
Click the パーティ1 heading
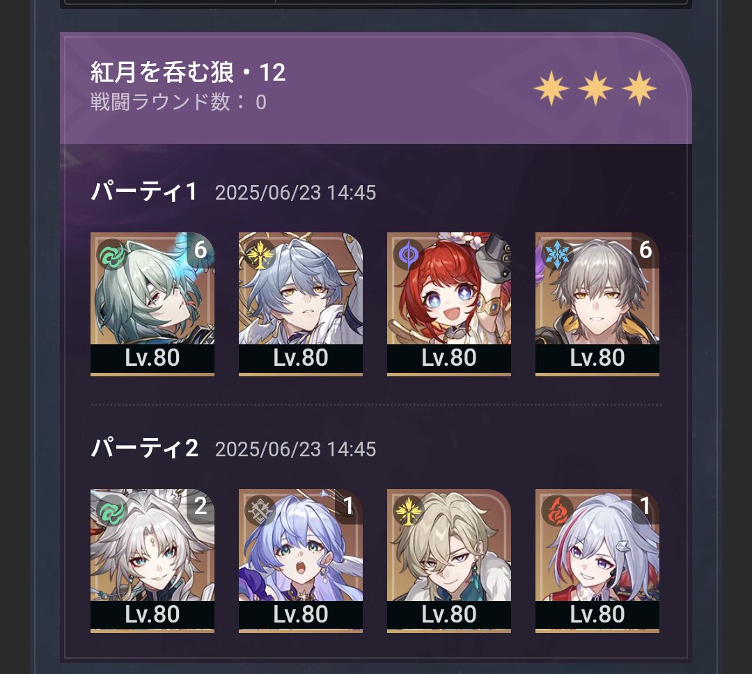(x=144, y=191)
